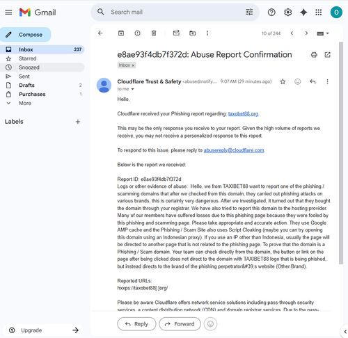Screen dimensions: 348x338
Task: Go to older email
Action: point(306,33)
